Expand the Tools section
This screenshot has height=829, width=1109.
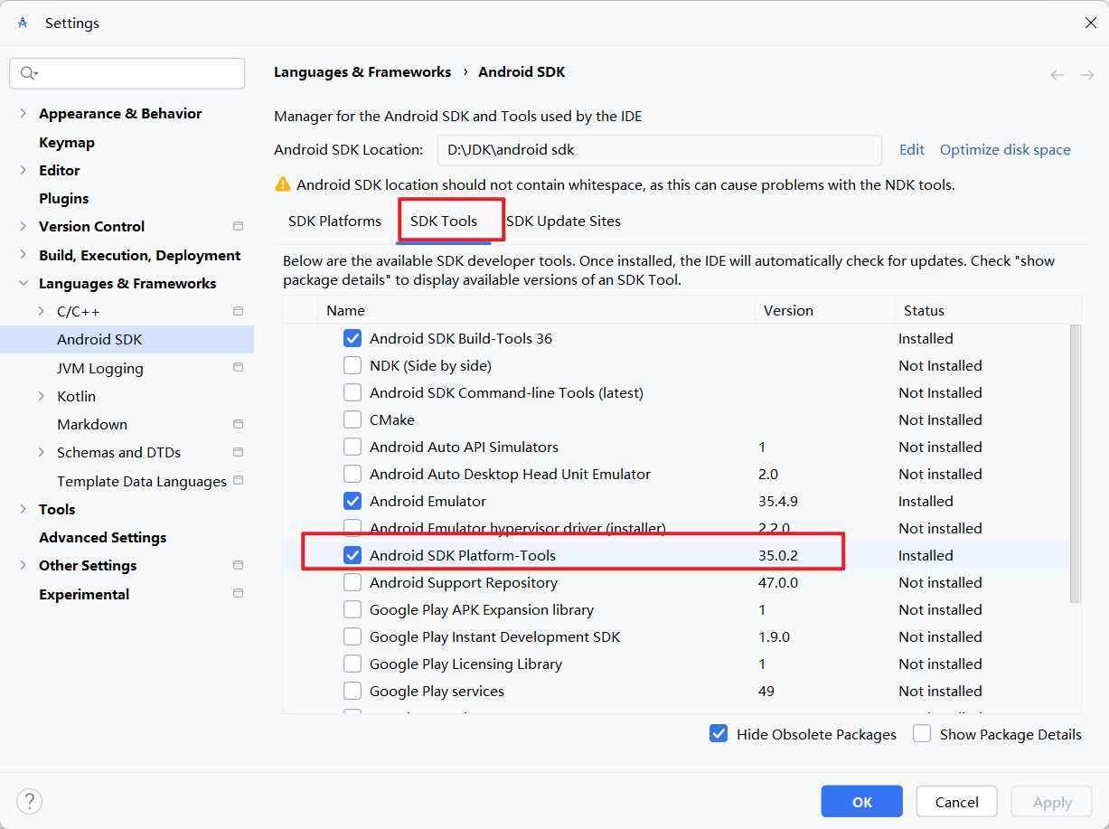click(x=23, y=509)
